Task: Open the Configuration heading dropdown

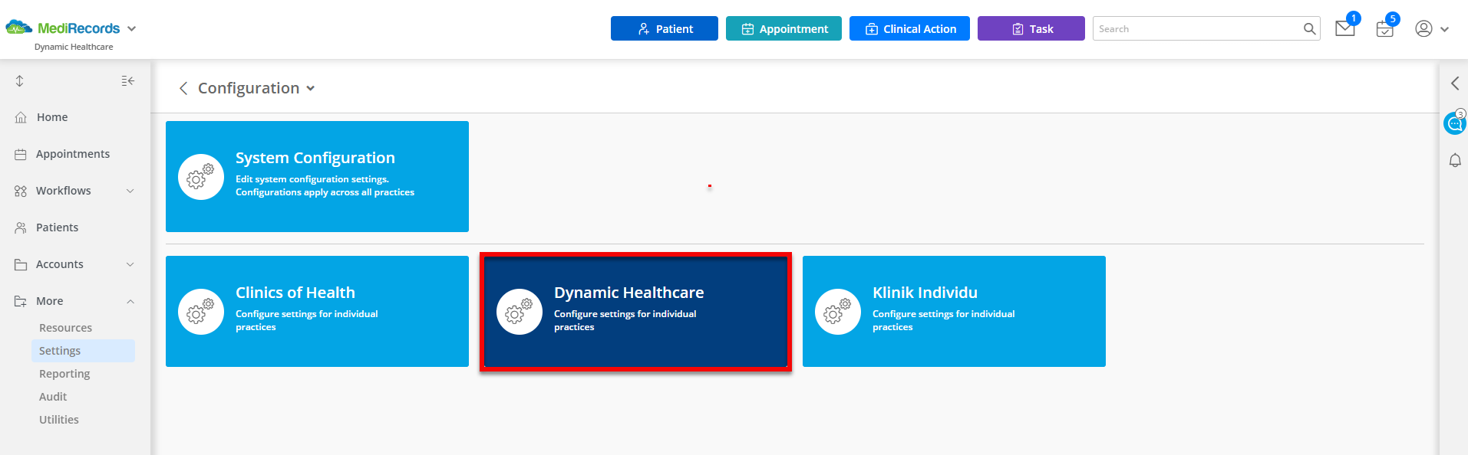Action: point(311,88)
